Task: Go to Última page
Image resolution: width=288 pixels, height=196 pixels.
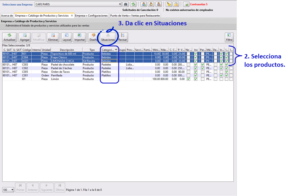Action: tap(60, 187)
